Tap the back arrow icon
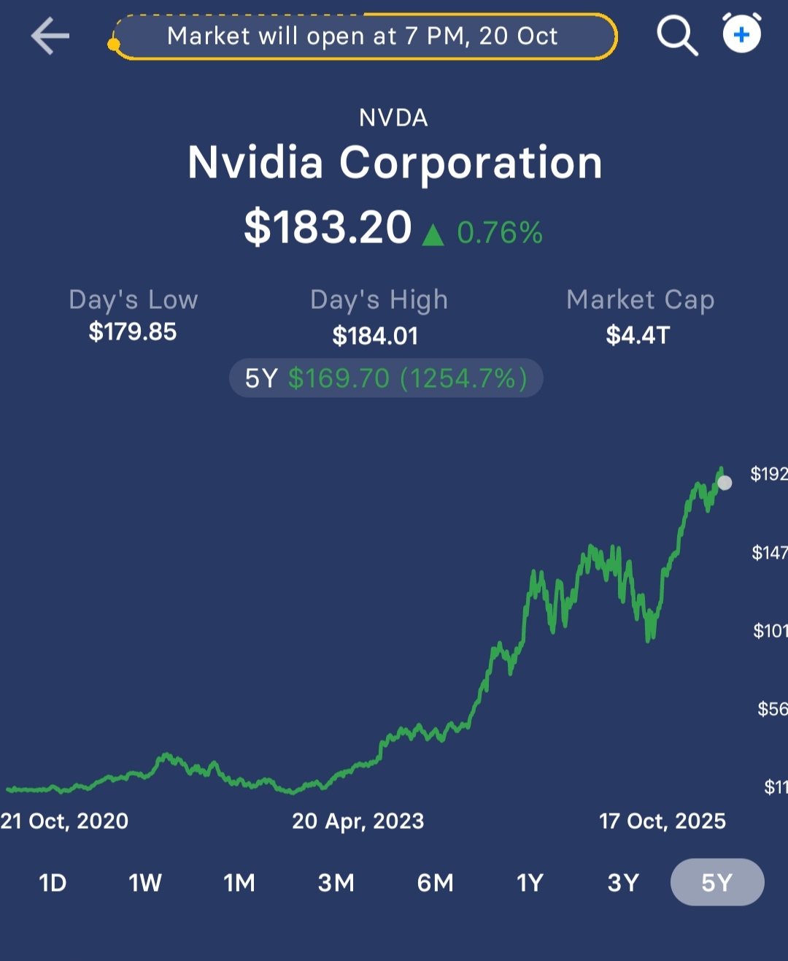Viewport: 788px width, 961px height. (50, 36)
